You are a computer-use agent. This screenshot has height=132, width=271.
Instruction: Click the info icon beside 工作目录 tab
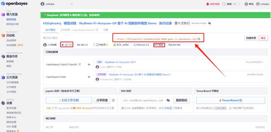tap(97, 30)
